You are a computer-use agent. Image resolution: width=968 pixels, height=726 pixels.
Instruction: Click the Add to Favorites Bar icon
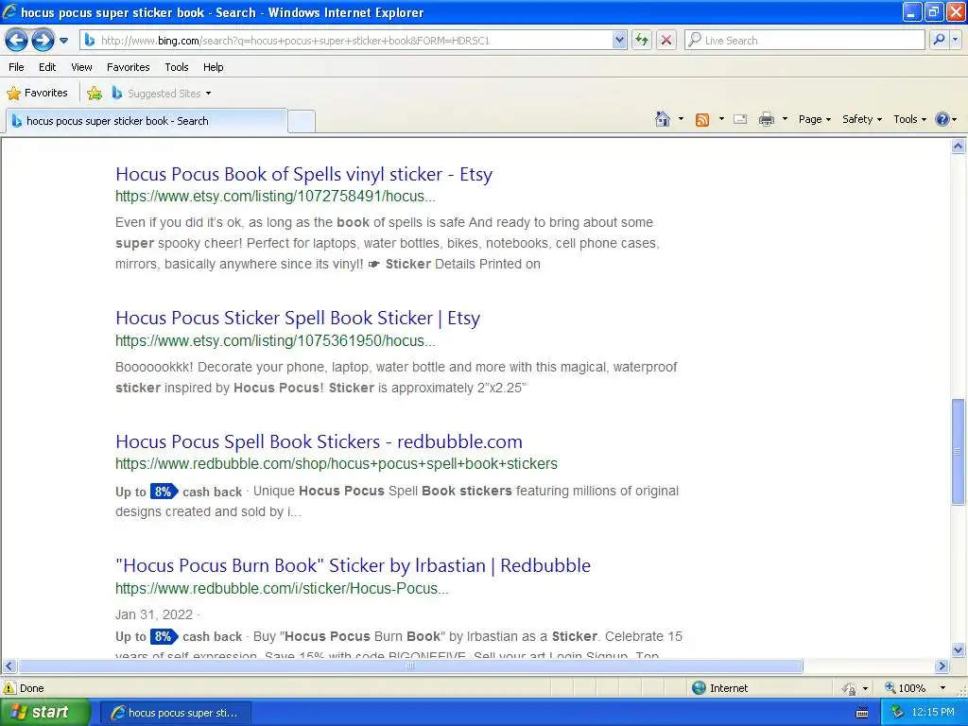tap(95, 94)
